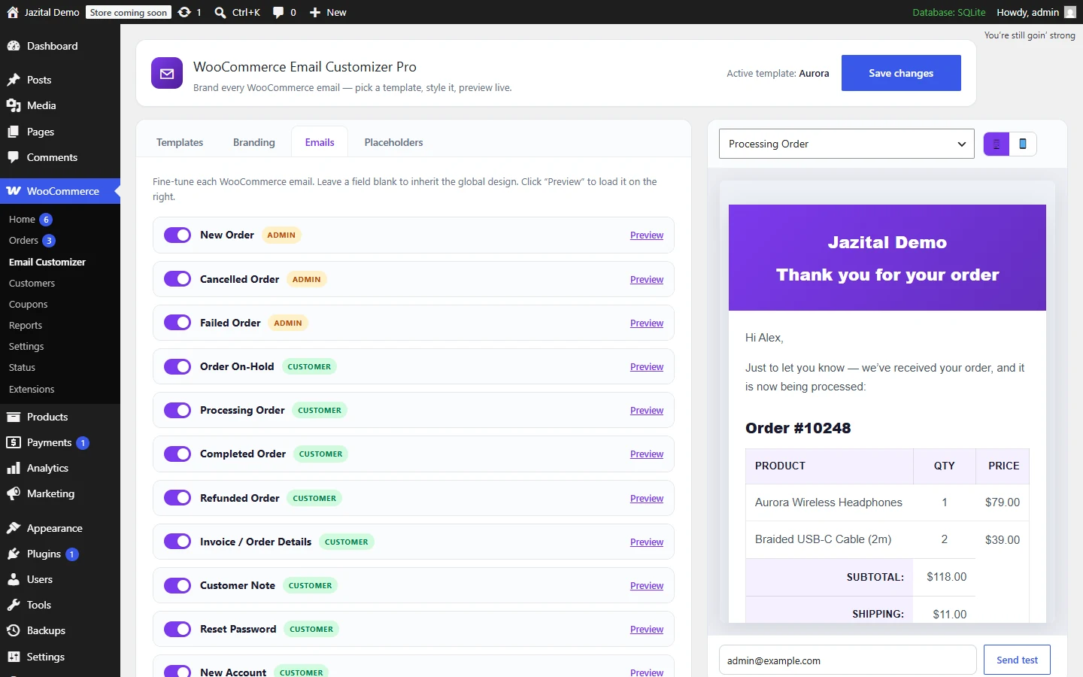Image resolution: width=1083 pixels, height=677 pixels.
Task: Click admin avatar in top bar
Action: (1069, 12)
